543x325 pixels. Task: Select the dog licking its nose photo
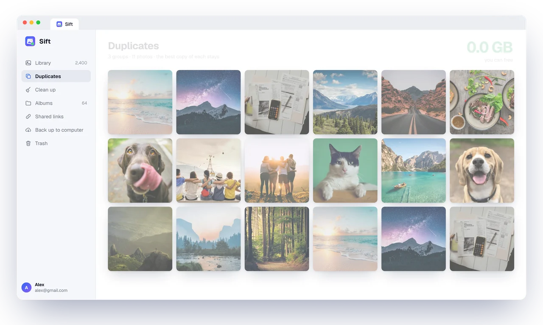click(140, 171)
